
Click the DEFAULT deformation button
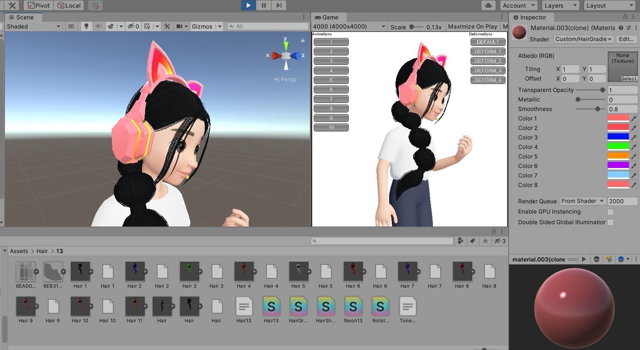pyautogui.click(x=488, y=42)
